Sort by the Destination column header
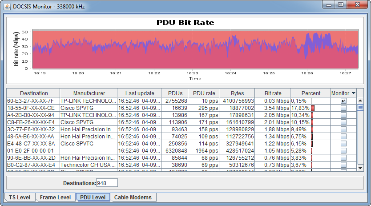 (33, 93)
